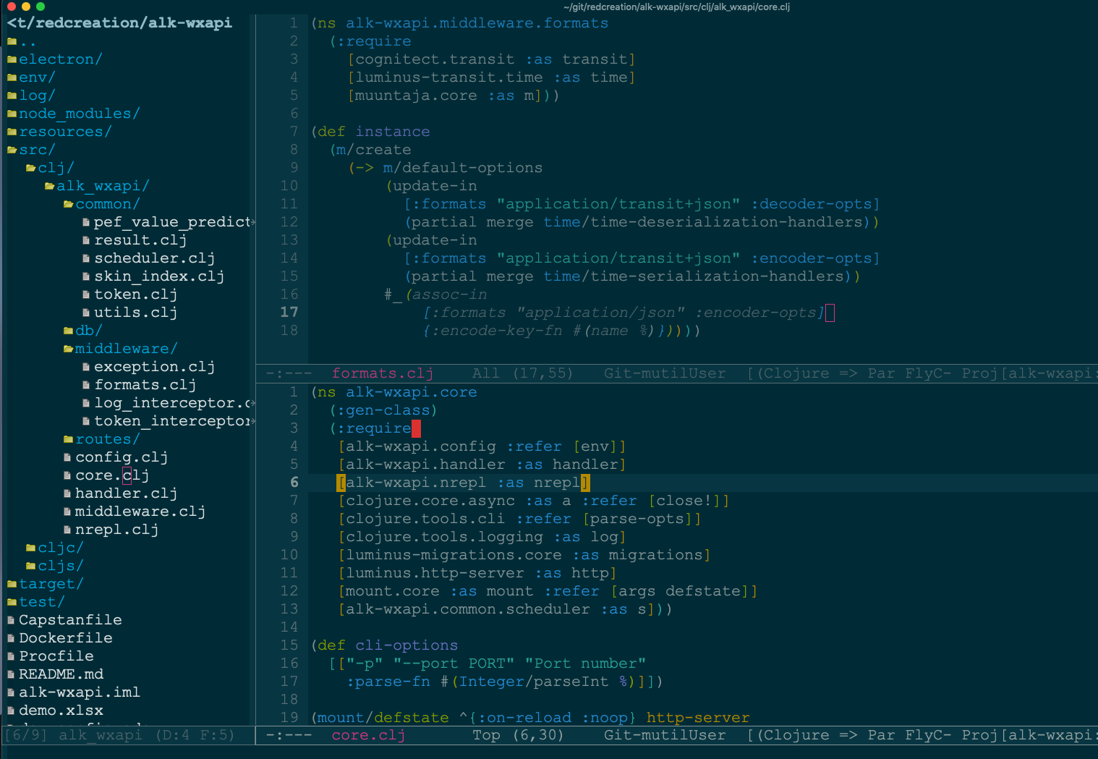Open middleware.clj in file tree
The width and height of the screenshot is (1098, 759).
140,512
